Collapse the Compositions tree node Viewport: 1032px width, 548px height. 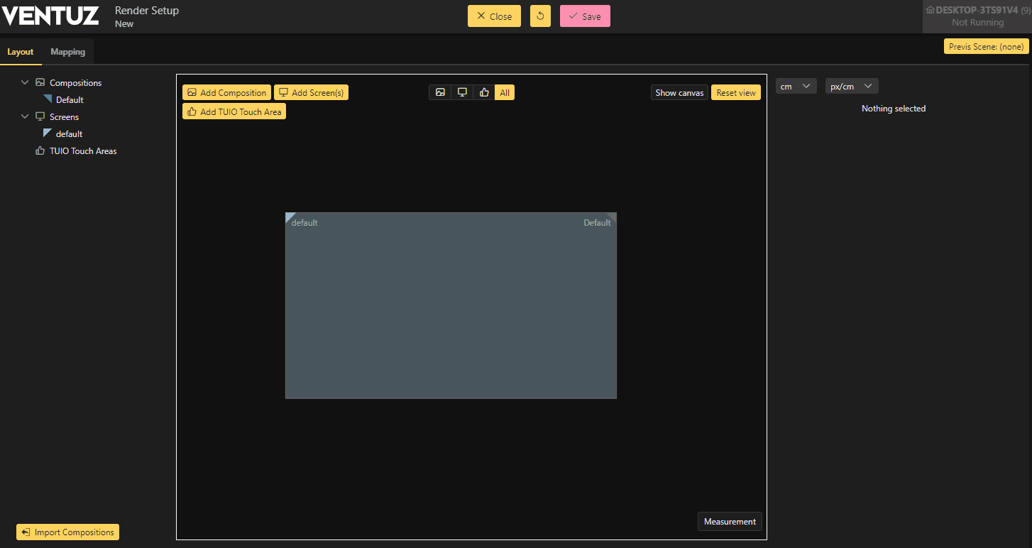26,83
